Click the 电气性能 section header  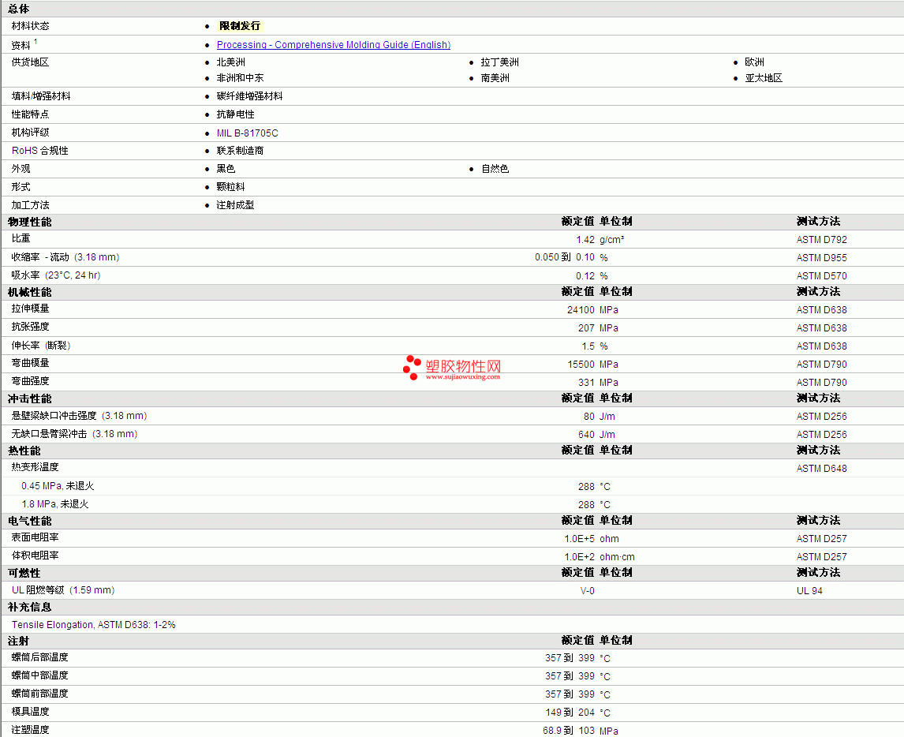pos(29,521)
